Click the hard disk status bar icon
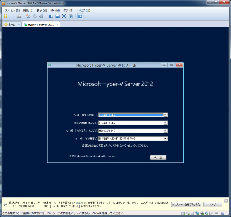This screenshot has width=231, height=217. click(x=183, y=213)
